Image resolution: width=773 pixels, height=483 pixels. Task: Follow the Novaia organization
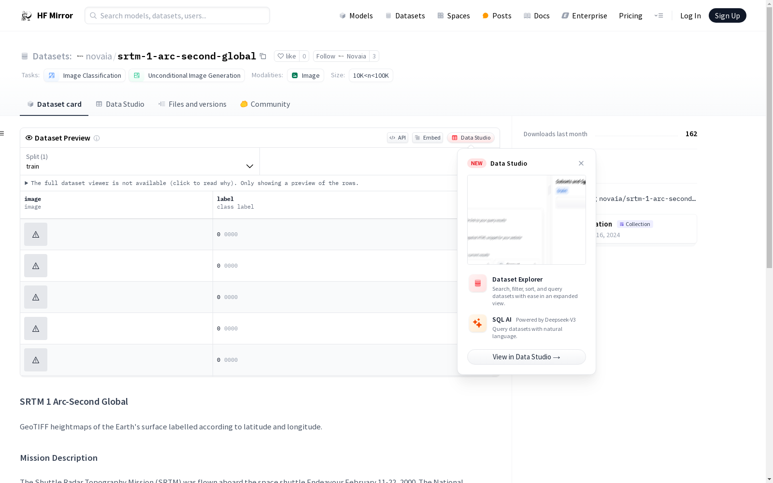341,56
